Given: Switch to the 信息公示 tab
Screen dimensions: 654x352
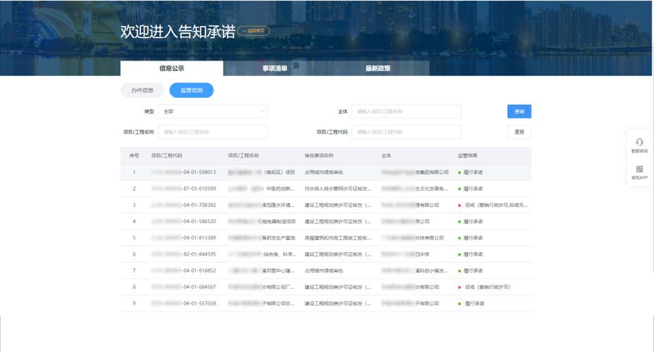Looking at the screenshot, I should pos(172,68).
